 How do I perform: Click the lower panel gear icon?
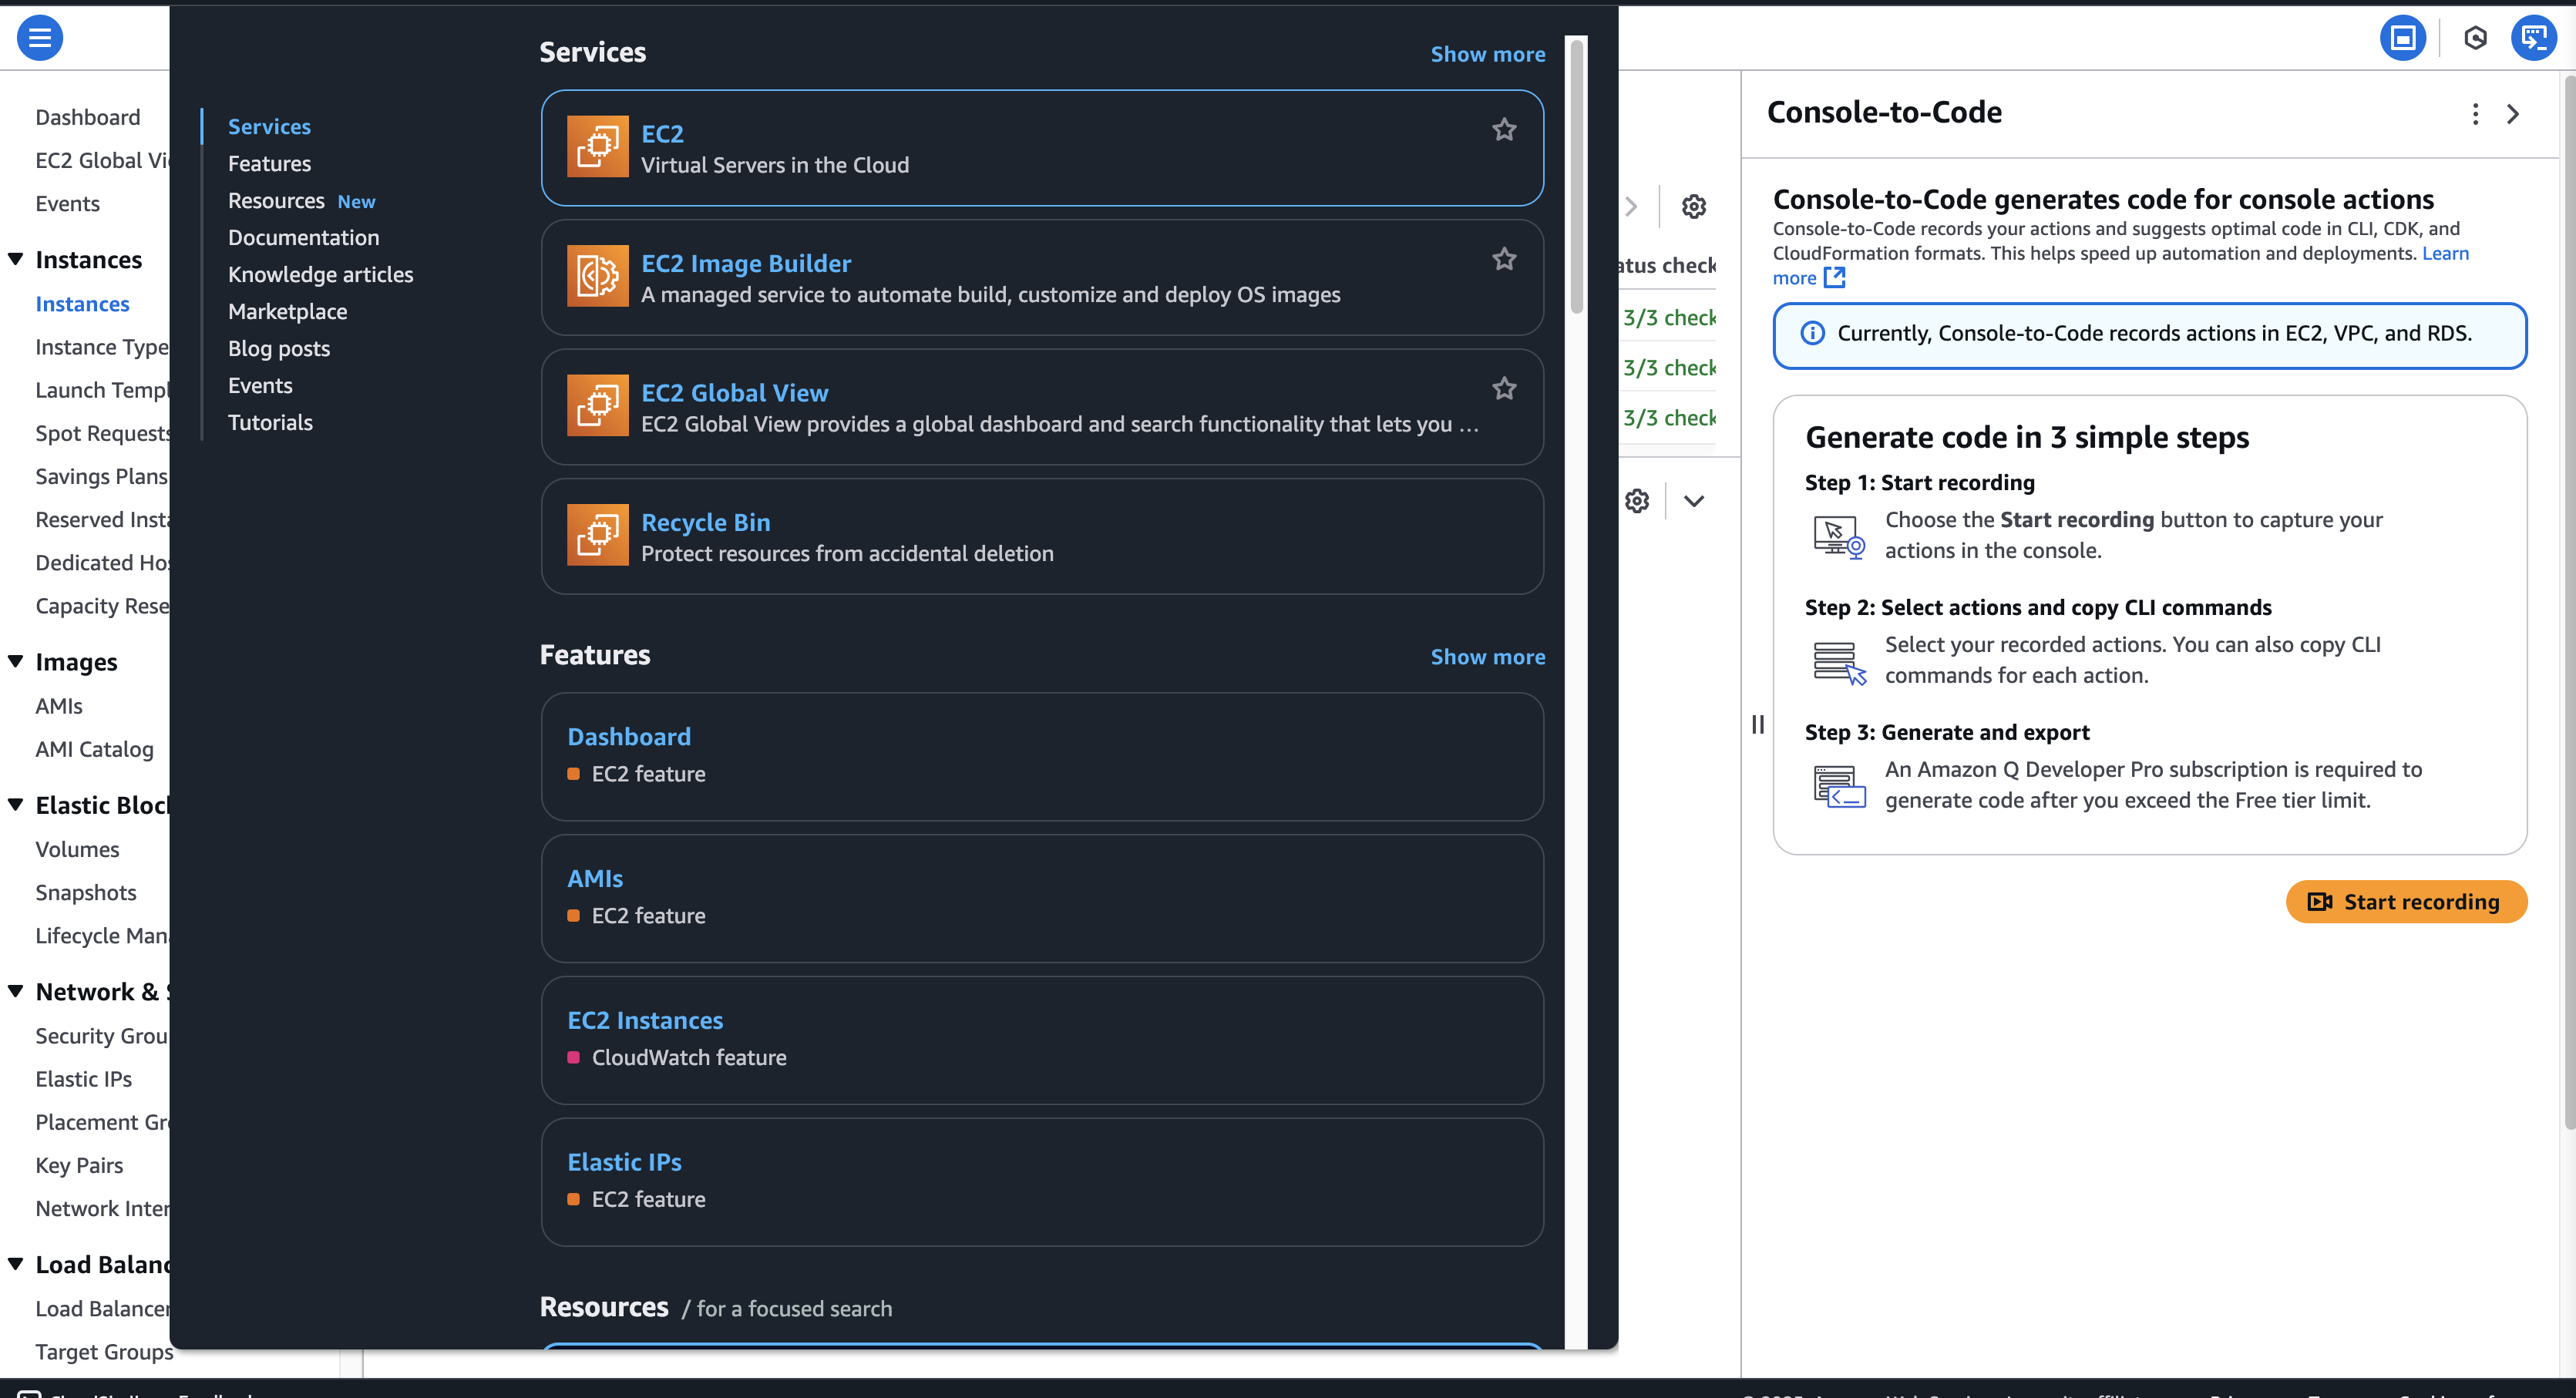click(x=1636, y=501)
